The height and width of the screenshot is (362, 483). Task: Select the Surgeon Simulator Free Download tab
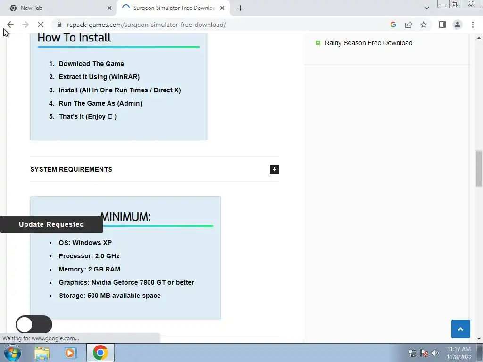coord(173,8)
